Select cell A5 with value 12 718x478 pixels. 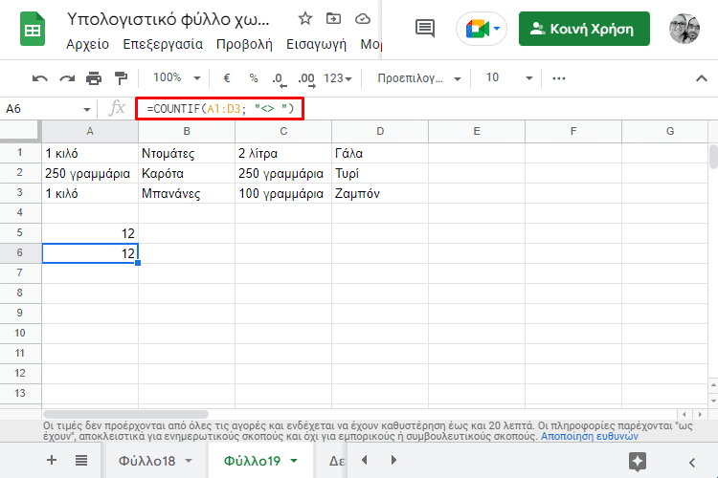pyautogui.click(x=90, y=233)
